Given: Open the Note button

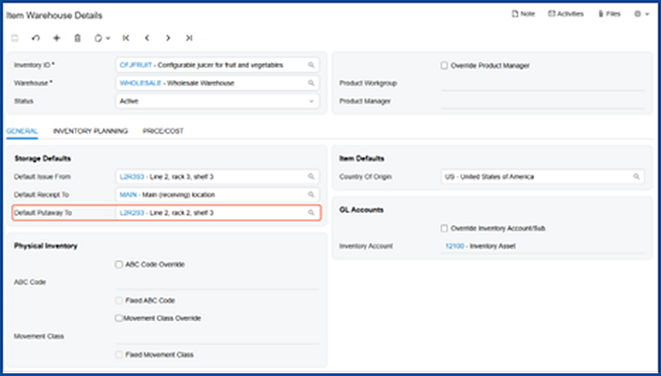Looking at the screenshot, I should [523, 14].
